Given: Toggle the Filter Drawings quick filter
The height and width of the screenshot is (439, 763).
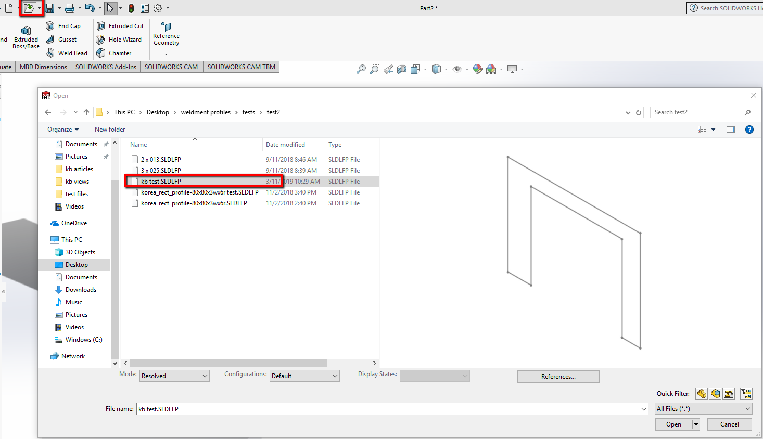Looking at the screenshot, I should click(729, 394).
